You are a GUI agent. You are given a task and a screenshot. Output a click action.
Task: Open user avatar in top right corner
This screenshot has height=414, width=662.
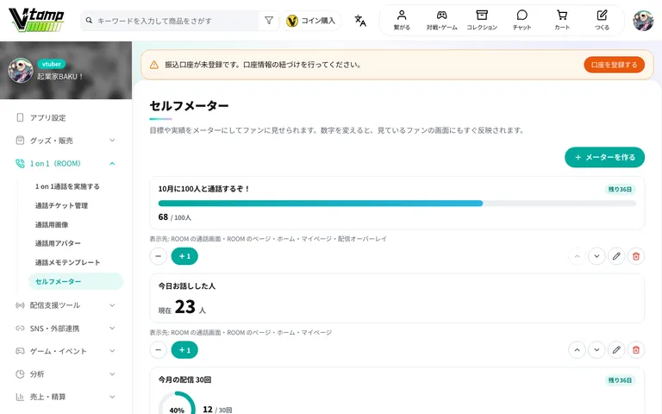click(643, 21)
